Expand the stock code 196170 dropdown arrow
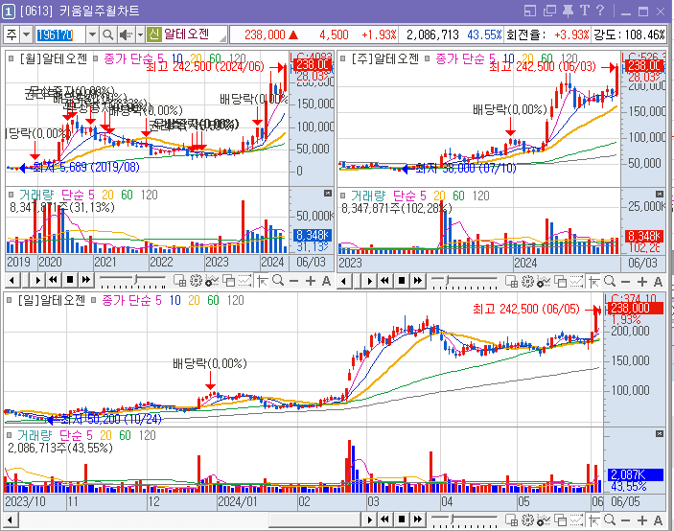The width and height of the screenshot is (674, 531). [x=92, y=35]
